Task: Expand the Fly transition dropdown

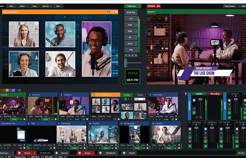Action: [136, 37]
